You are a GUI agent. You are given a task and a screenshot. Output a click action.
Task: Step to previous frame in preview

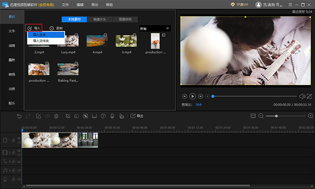185,96
